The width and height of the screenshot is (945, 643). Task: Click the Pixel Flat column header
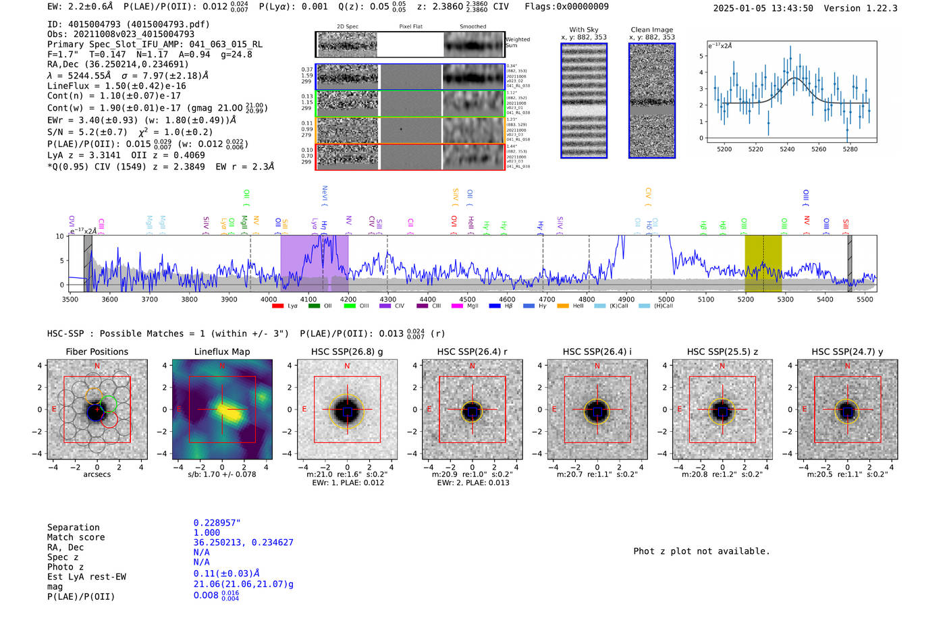[x=410, y=27]
